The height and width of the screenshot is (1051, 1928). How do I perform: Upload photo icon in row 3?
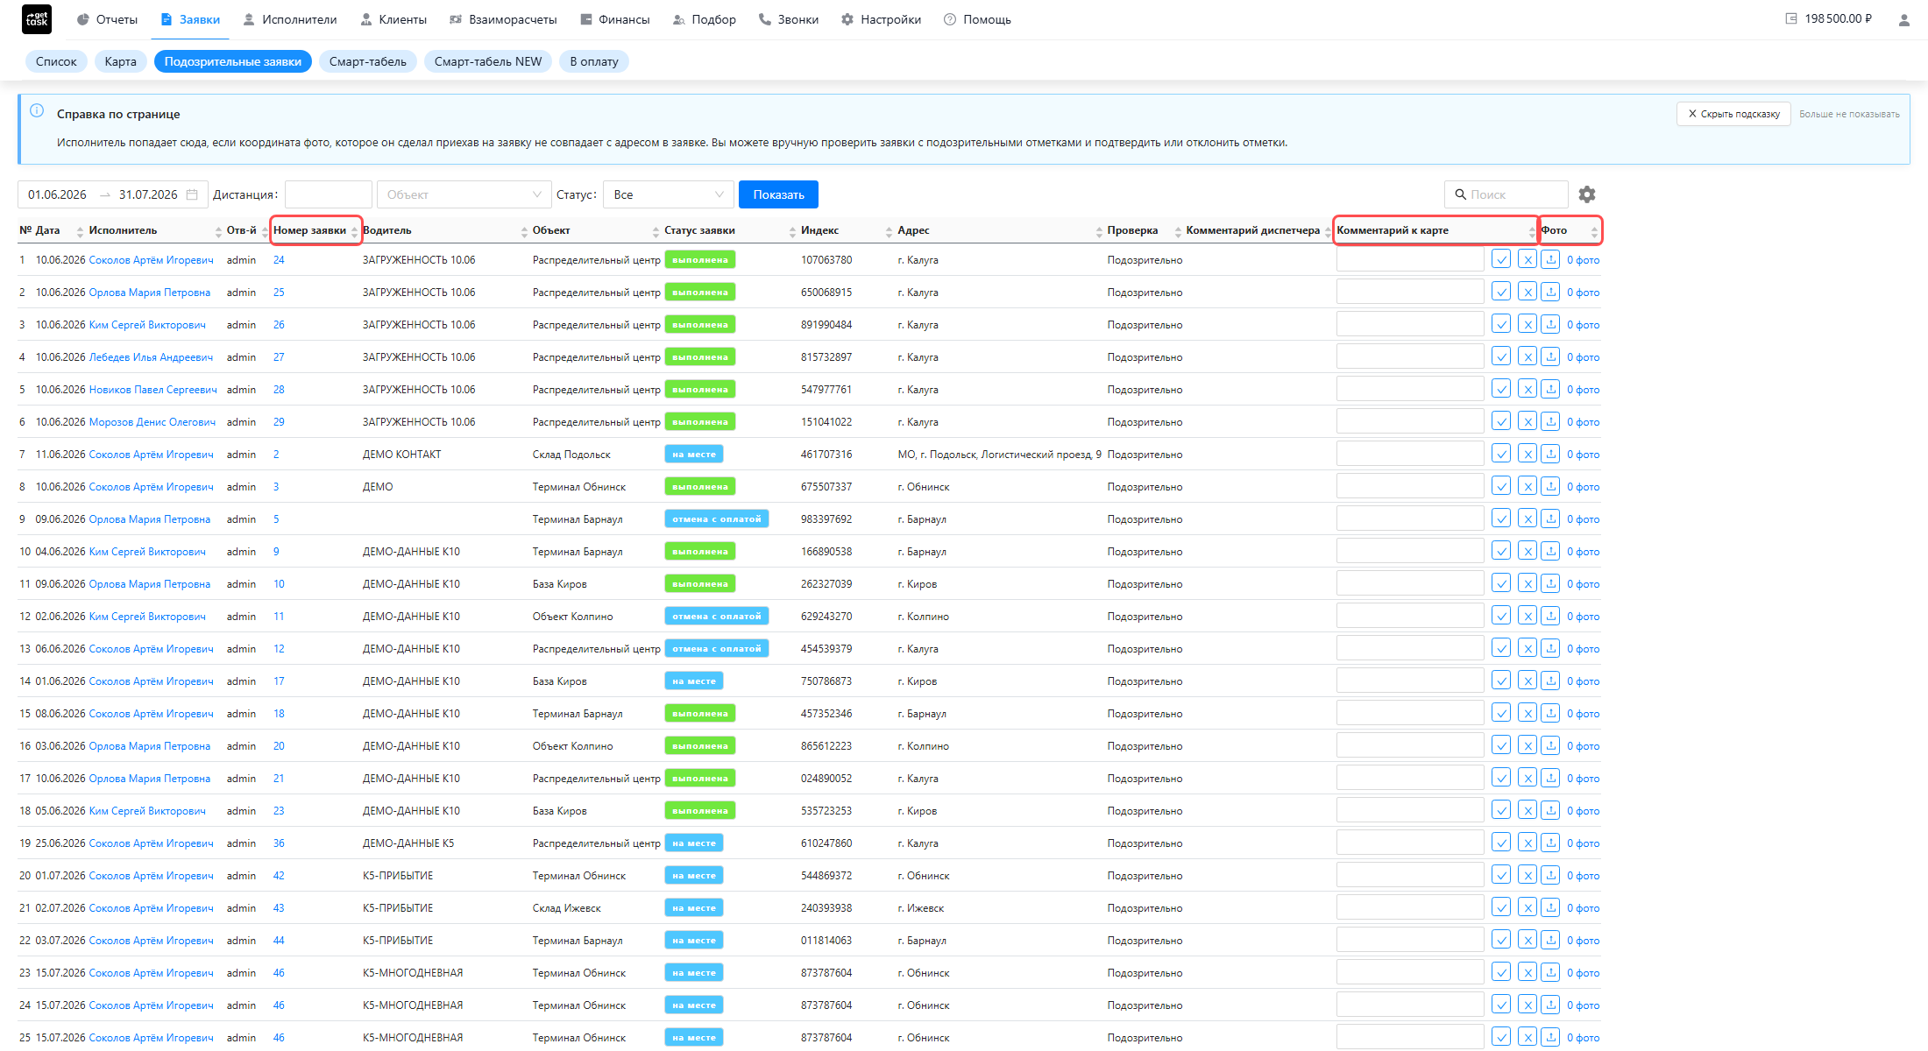pos(1550,325)
